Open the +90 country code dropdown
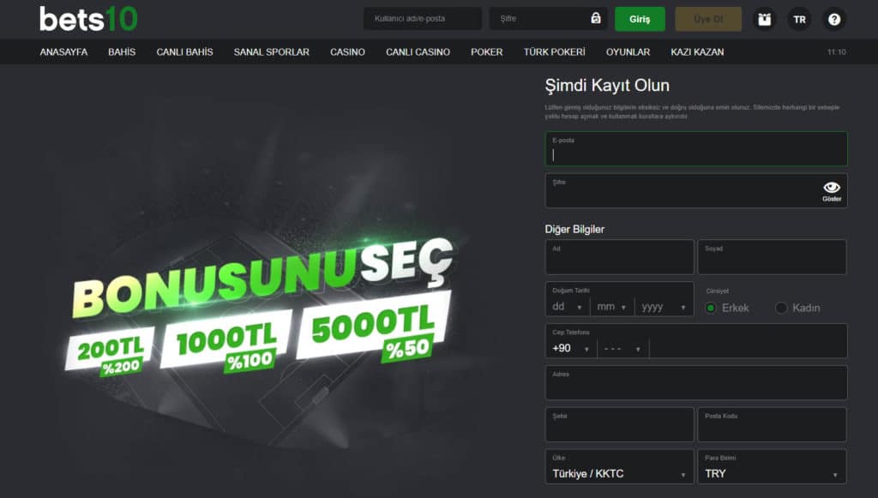The height and width of the screenshot is (498, 878). click(570, 349)
